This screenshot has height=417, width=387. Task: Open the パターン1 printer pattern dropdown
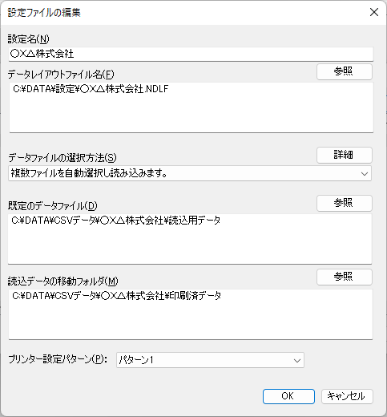pyautogui.click(x=210, y=360)
